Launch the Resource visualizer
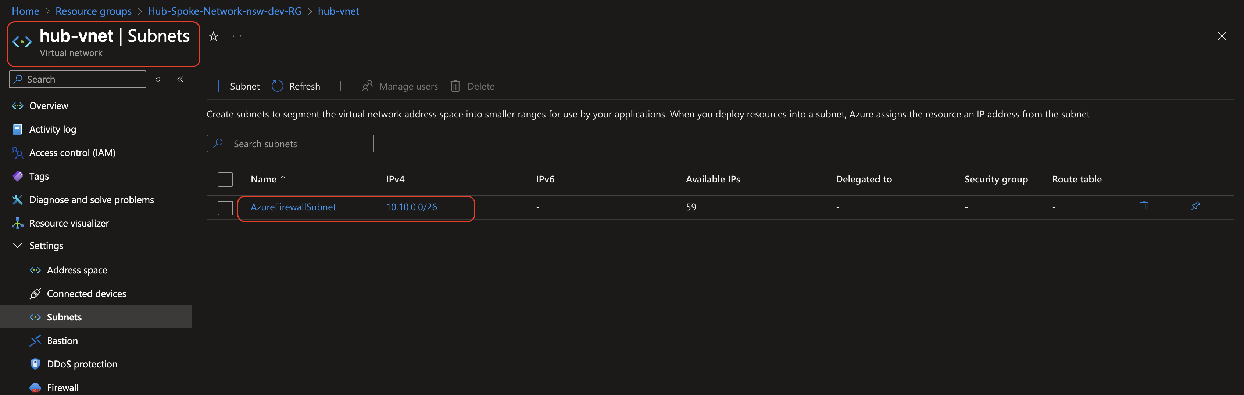This screenshot has height=395, width=1244. [17, 223]
